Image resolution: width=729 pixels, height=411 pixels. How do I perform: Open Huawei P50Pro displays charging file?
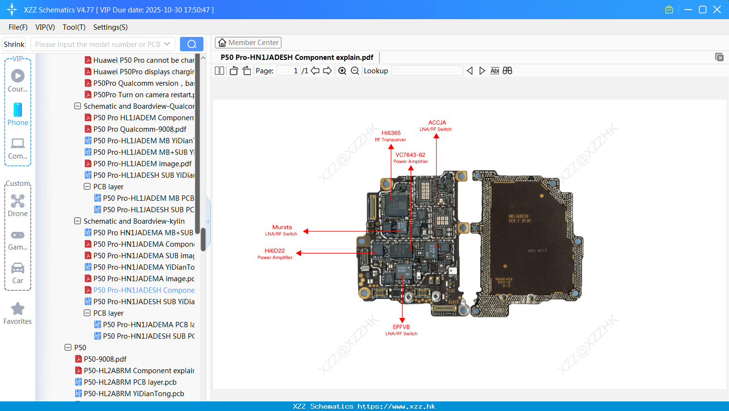tap(139, 71)
